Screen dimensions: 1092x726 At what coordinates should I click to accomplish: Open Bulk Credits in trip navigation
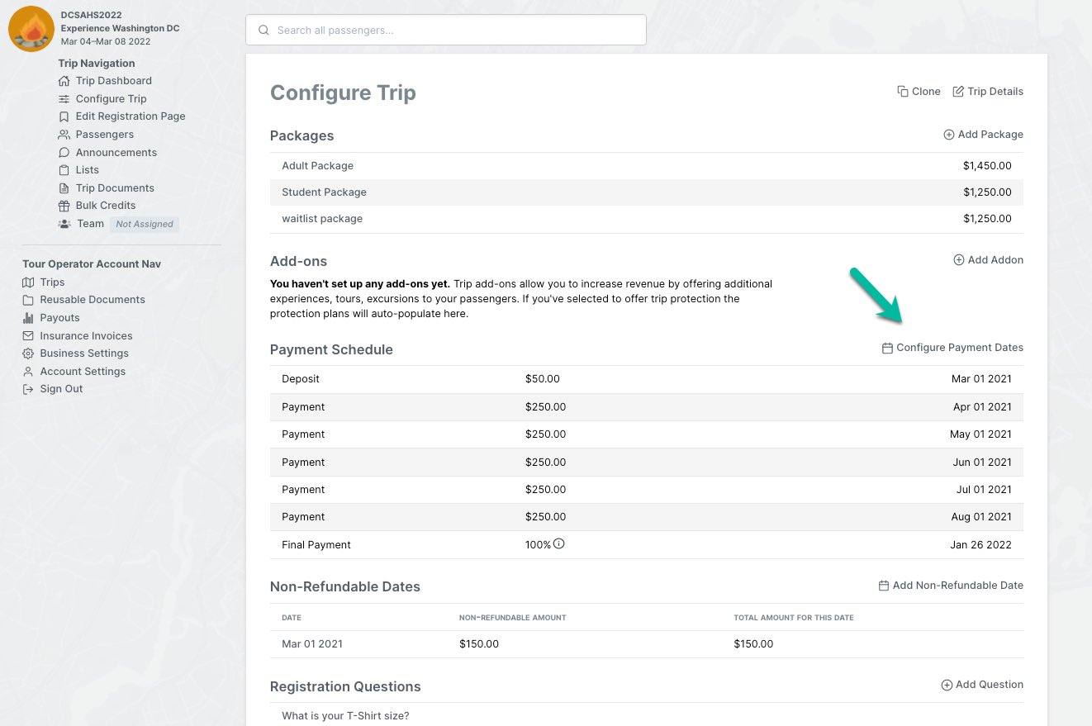tap(106, 206)
